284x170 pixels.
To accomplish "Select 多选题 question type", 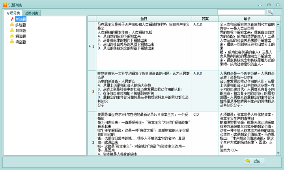I will 21,25.
